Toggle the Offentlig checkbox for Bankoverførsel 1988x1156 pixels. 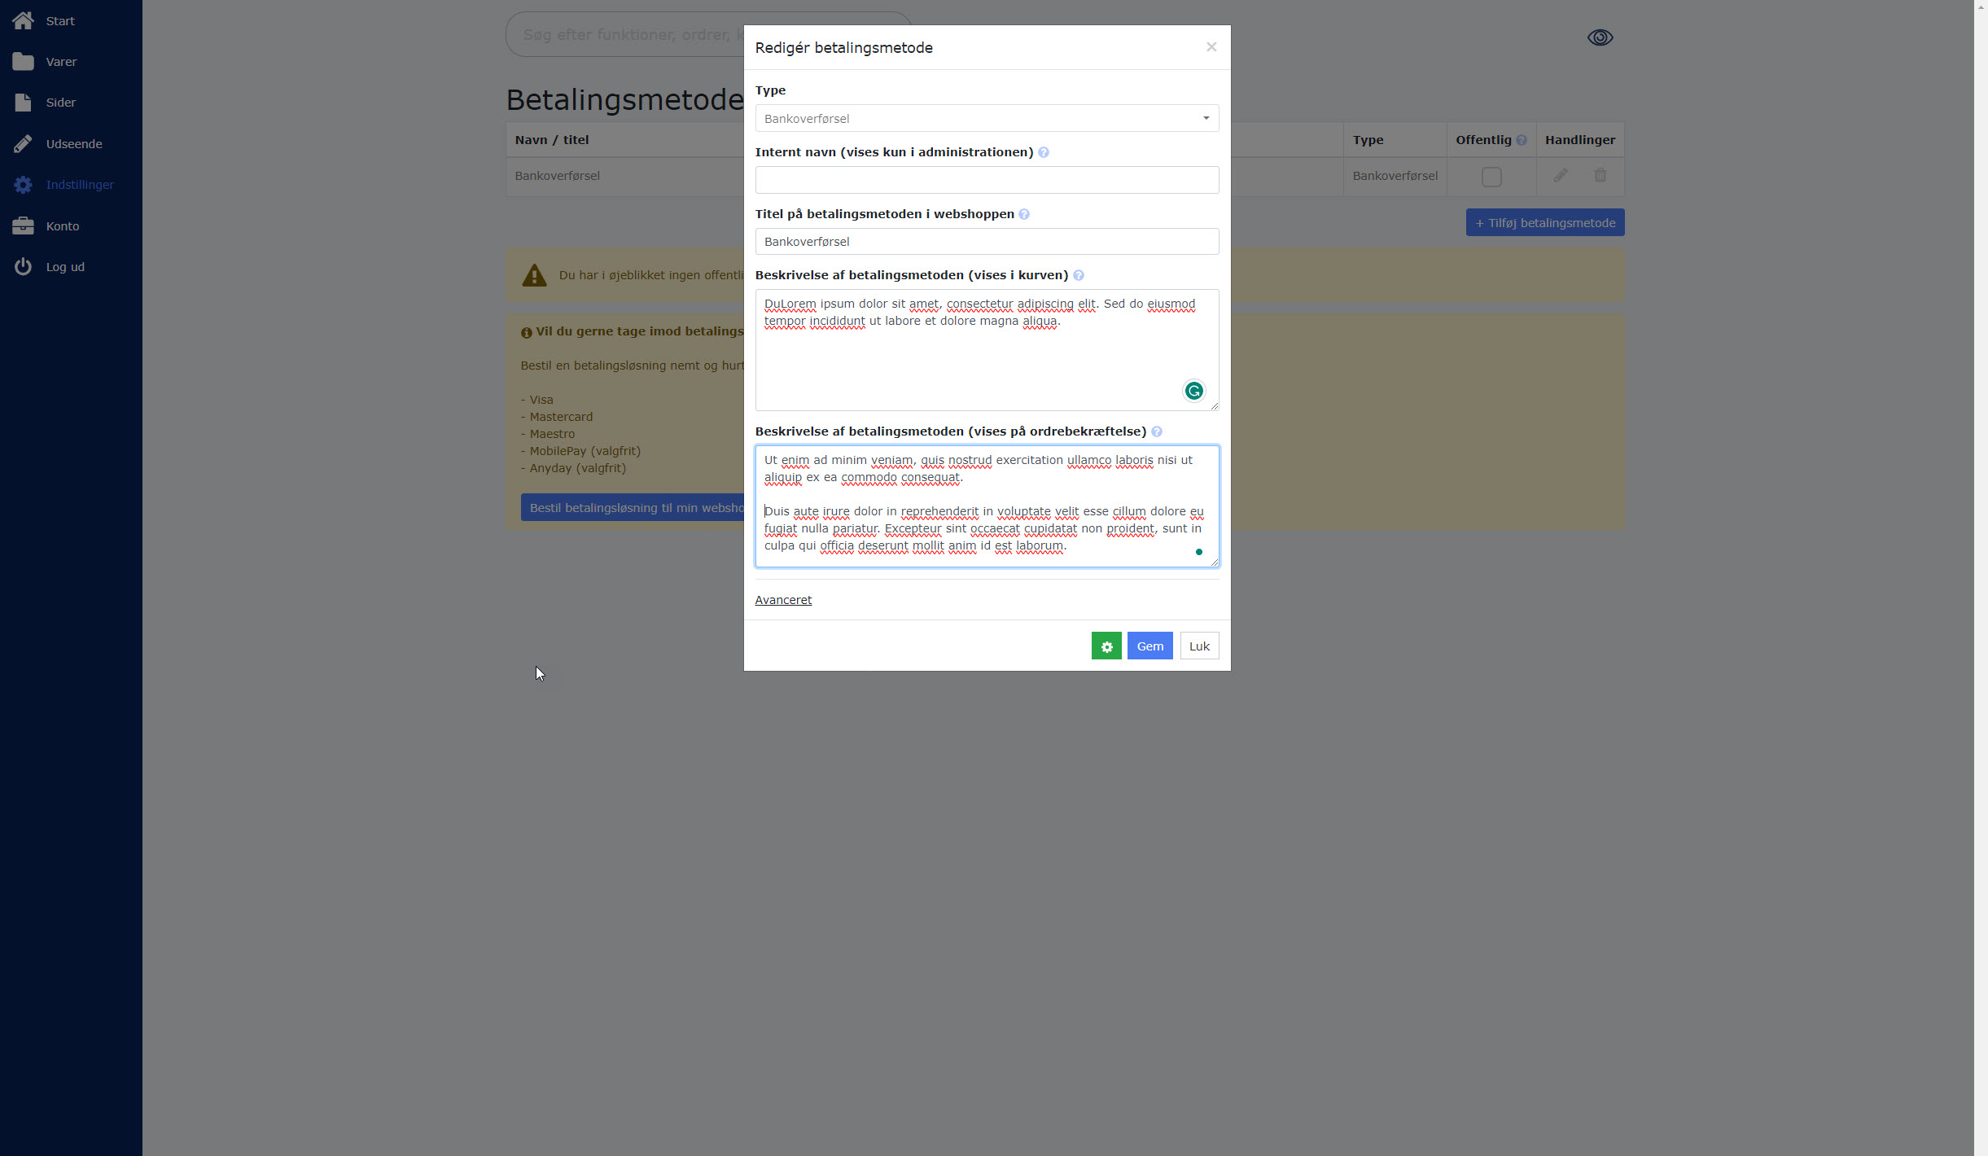point(1491,177)
